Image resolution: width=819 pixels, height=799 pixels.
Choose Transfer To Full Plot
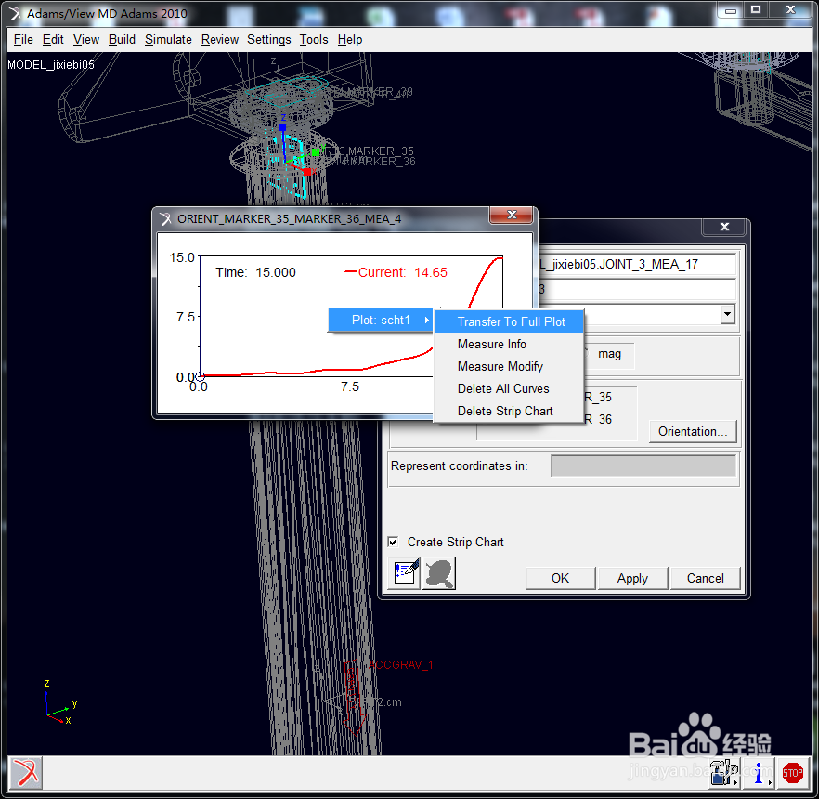pos(509,321)
